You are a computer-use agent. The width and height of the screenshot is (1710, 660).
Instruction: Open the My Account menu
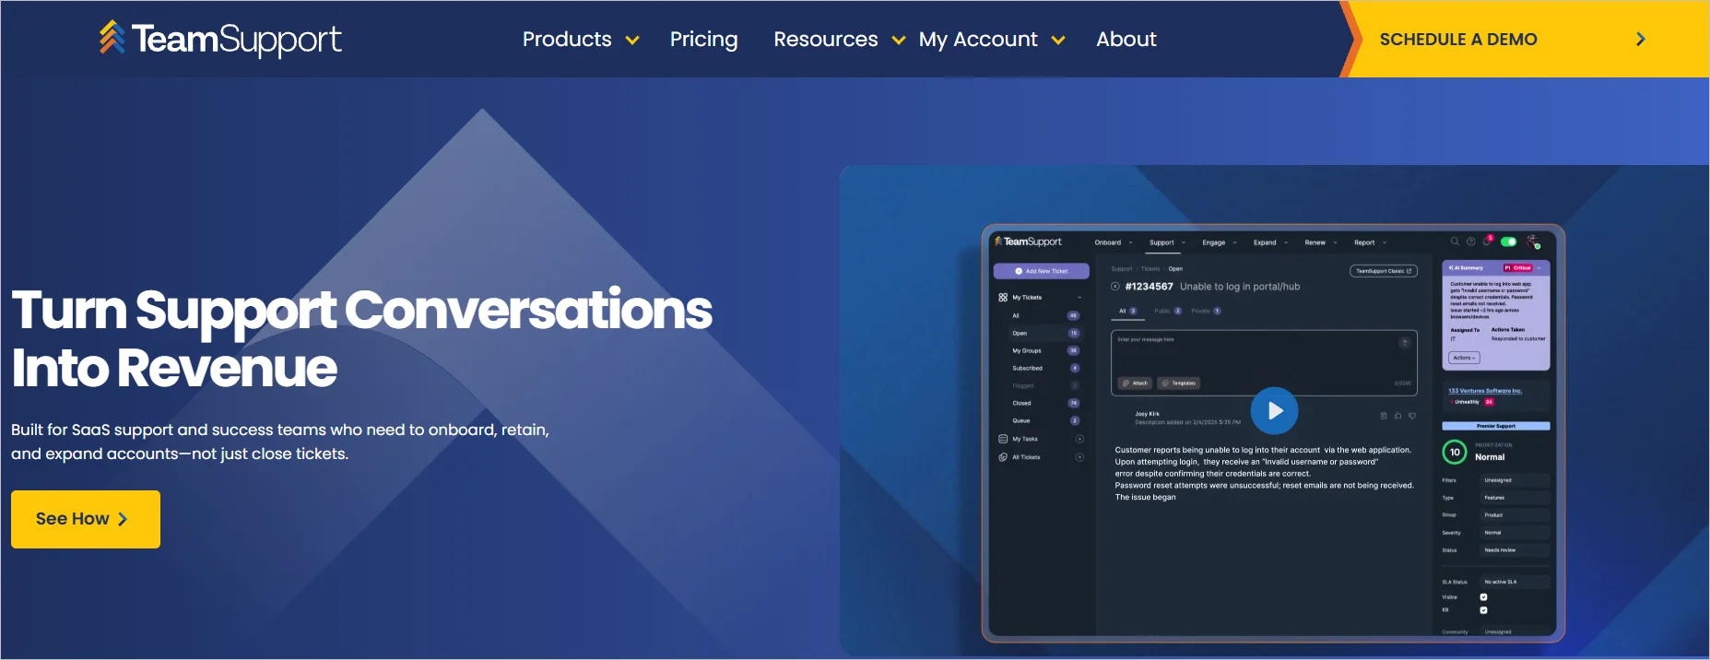(x=978, y=39)
